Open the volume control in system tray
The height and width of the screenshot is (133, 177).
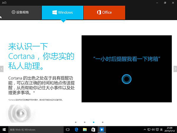[153, 130]
